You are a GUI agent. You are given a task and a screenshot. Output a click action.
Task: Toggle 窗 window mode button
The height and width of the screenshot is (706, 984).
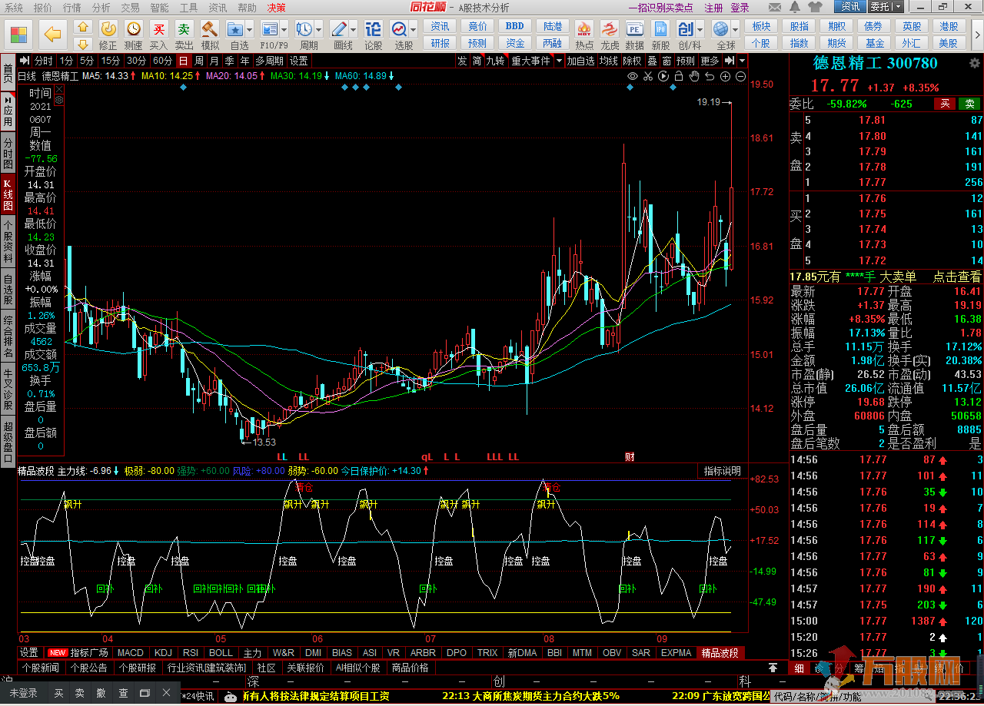click(x=667, y=61)
